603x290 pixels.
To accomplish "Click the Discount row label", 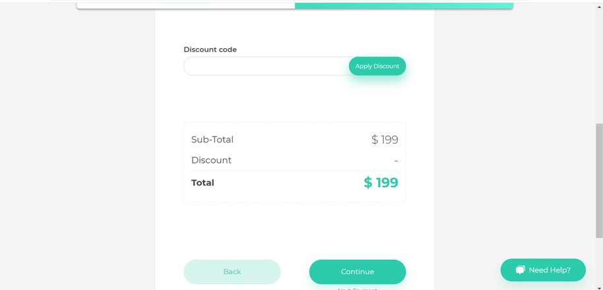I will coord(211,160).
